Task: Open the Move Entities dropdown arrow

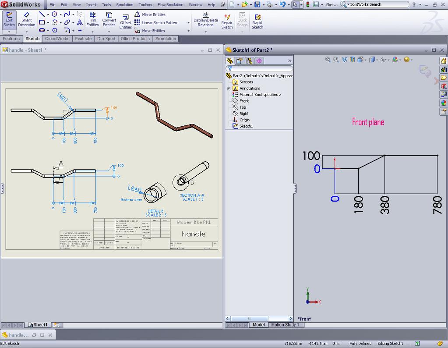Action: [x=188, y=31]
